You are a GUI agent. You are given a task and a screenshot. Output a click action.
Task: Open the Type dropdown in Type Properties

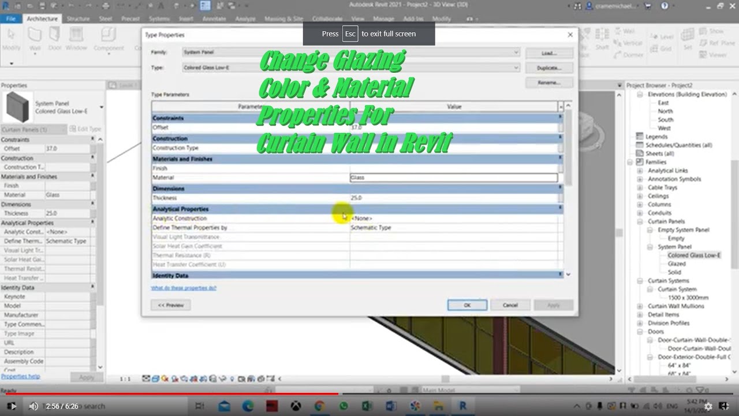tap(351, 68)
